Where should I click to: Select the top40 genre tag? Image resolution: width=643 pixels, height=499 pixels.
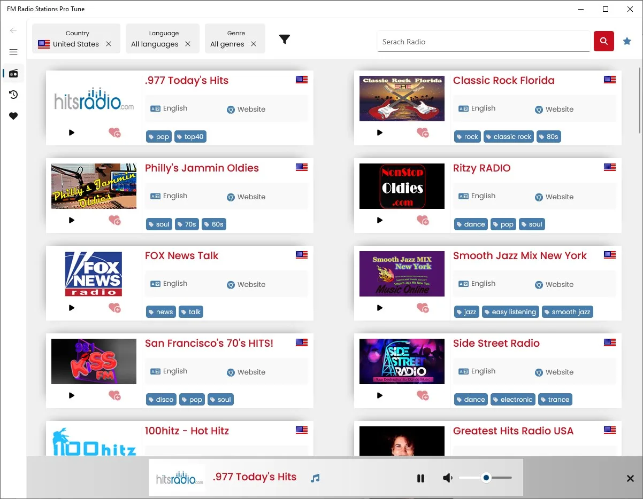[x=190, y=137]
